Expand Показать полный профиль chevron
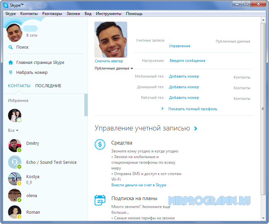The height and width of the screenshot is (224, 269). pyautogui.click(x=162, y=109)
